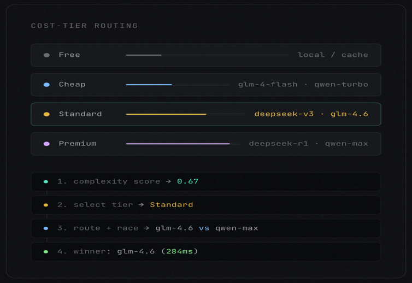
Task: Click the blue dot beside Cheap
Action: click(x=46, y=85)
